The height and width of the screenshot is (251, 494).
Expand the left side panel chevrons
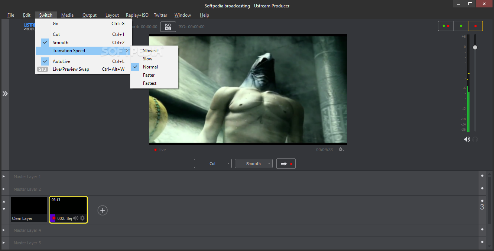5,94
